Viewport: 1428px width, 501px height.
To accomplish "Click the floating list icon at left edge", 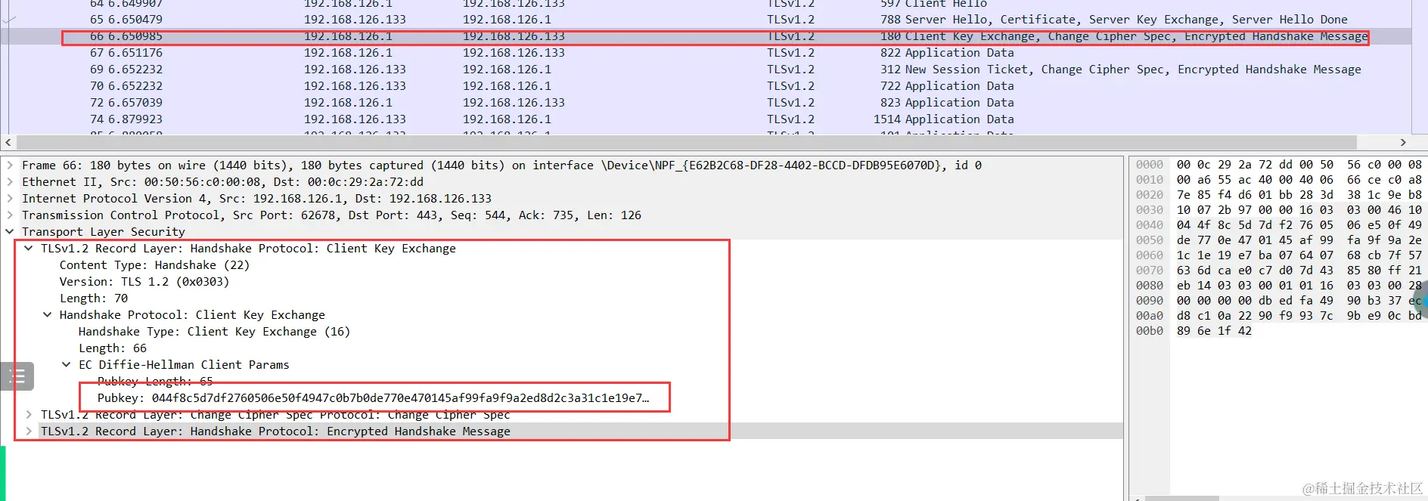I will coord(17,376).
